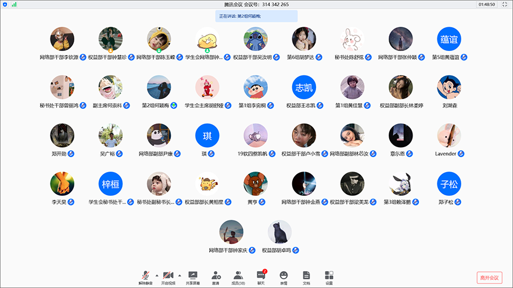Open the members list (成员 38)
513x288 pixels.
238,276
